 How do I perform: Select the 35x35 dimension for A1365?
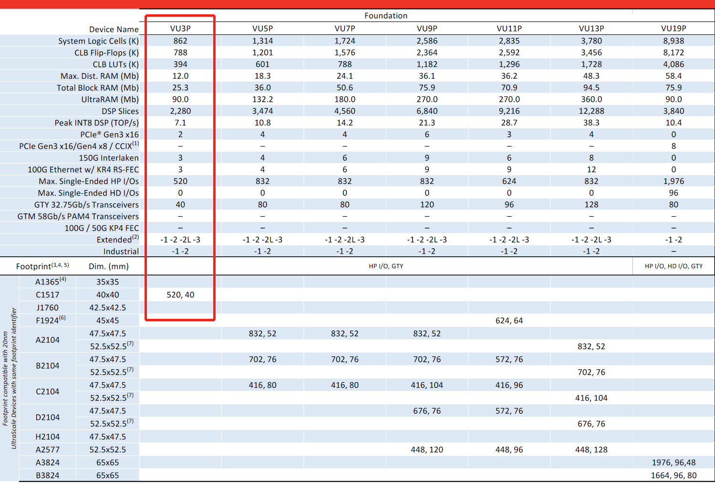tap(108, 282)
